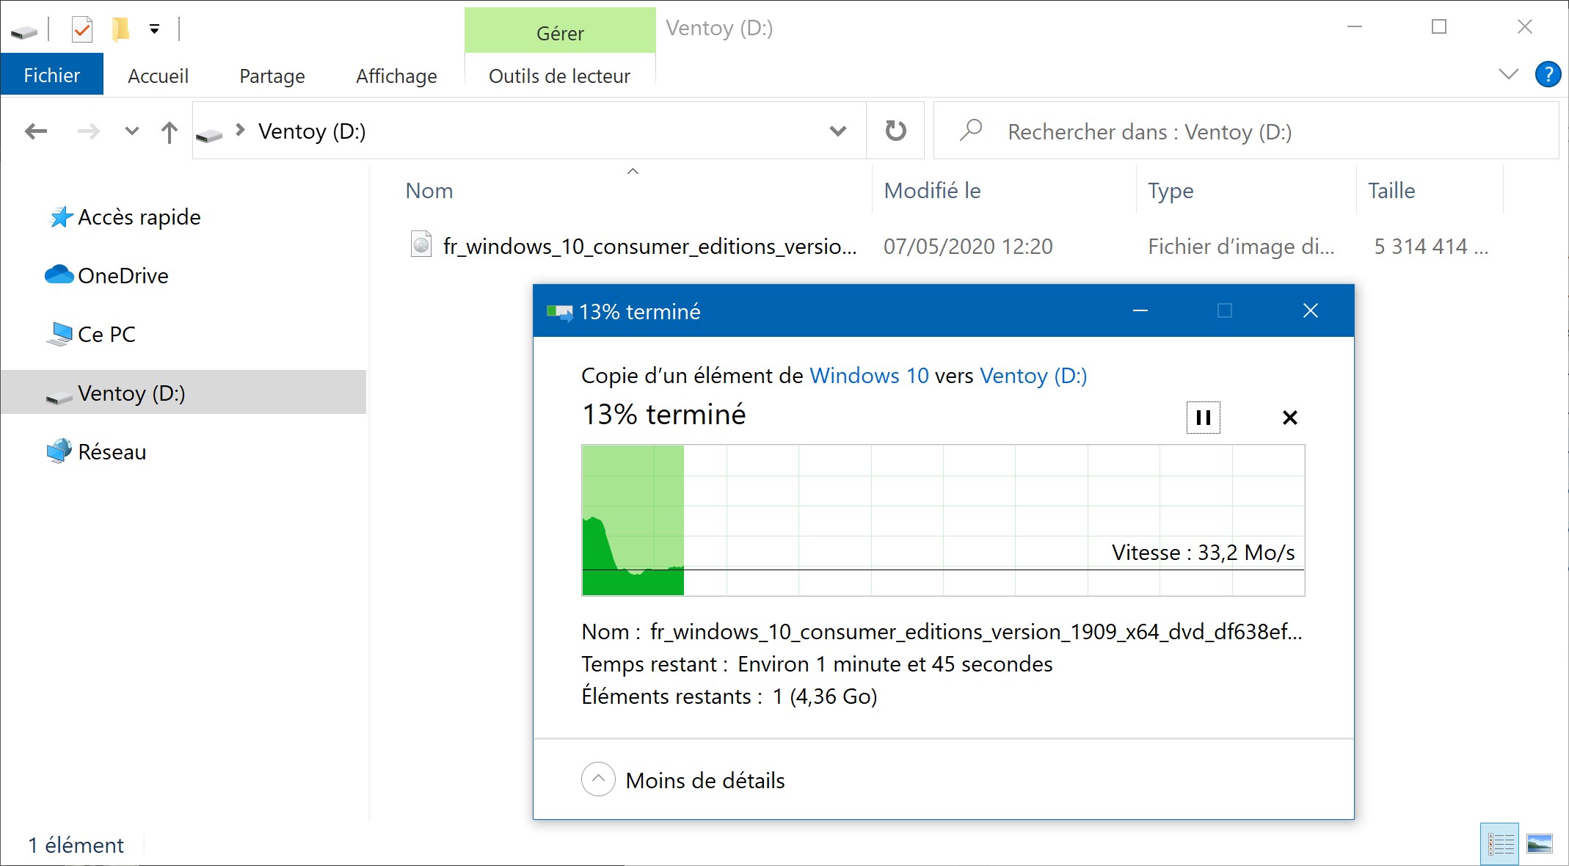This screenshot has width=1569, height=866.
Task: Switch to Details view in status bar
Action: [x=1499, y=844]
